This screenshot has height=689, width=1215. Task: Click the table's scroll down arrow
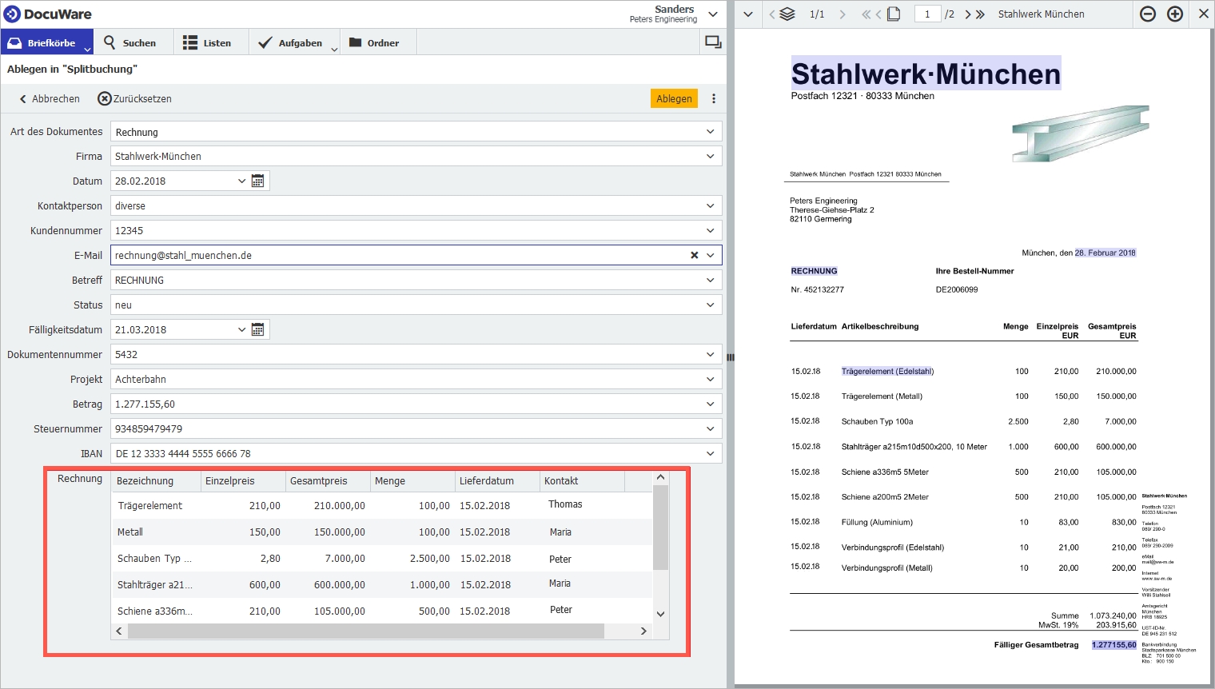[660, 614]
